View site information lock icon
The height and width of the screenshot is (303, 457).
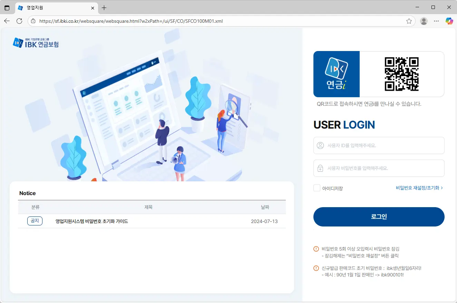click(33, 21)
